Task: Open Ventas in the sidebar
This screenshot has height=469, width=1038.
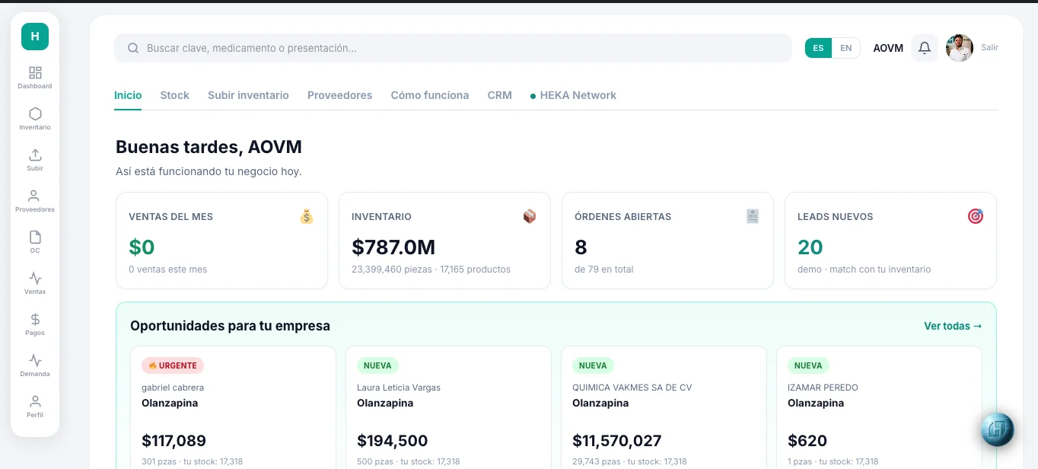Action: point(35,282)
